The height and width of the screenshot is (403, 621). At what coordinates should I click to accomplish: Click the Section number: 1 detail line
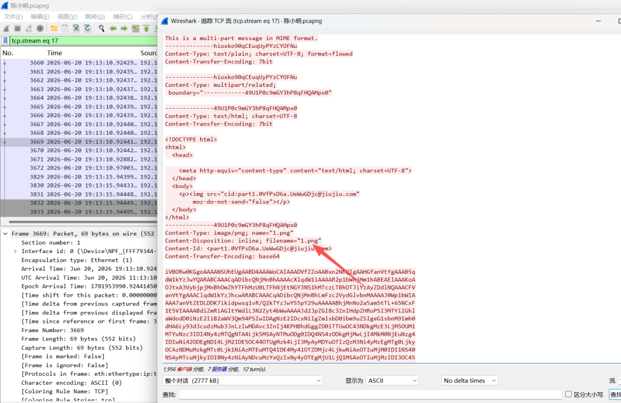click(51, 243)
